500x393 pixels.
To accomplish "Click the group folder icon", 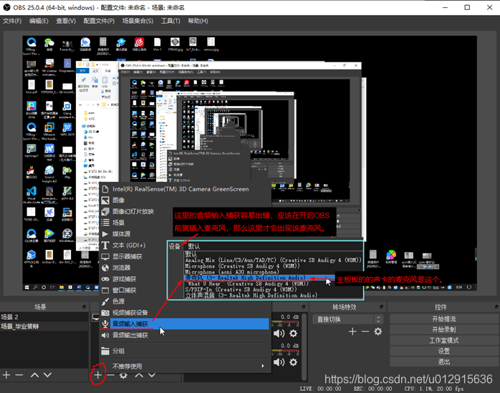I will click(x=105, y=351).
